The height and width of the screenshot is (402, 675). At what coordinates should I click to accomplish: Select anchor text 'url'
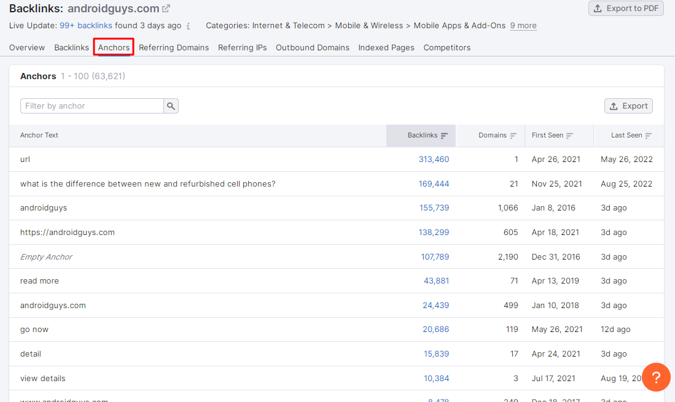pos(25,160)
